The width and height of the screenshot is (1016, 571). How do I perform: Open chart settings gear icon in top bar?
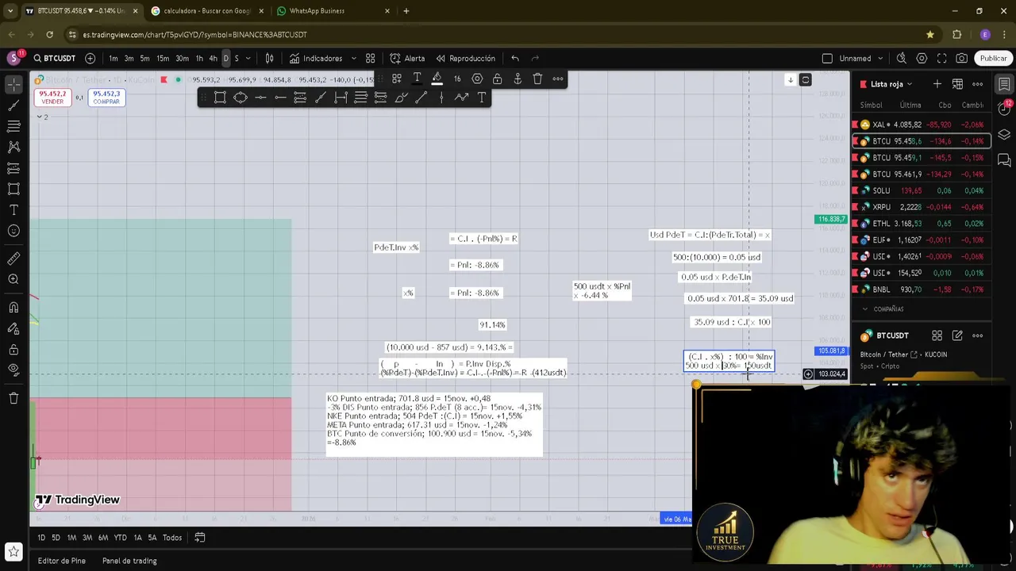point(922,58)
